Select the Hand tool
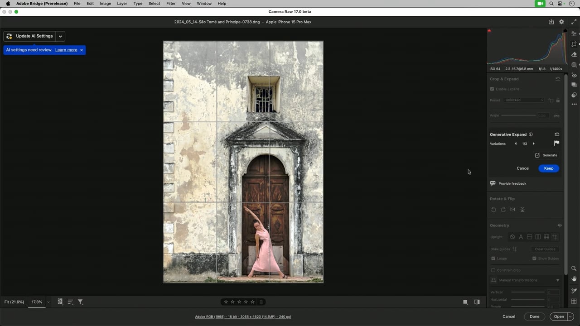 point(574,279)
